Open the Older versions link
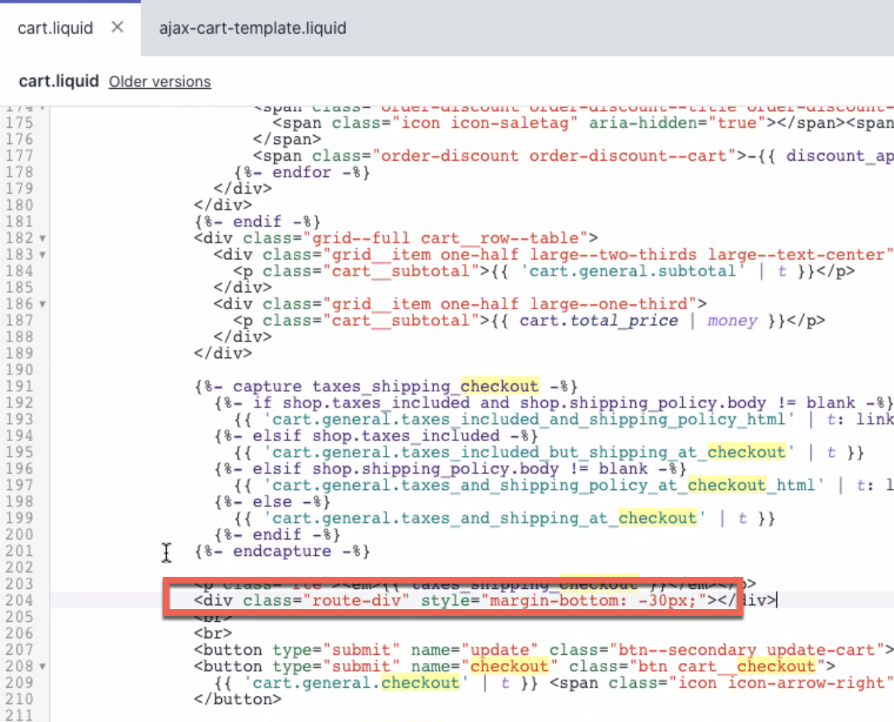The height and width of the screenshot is (722, 894). pos(160,81)
